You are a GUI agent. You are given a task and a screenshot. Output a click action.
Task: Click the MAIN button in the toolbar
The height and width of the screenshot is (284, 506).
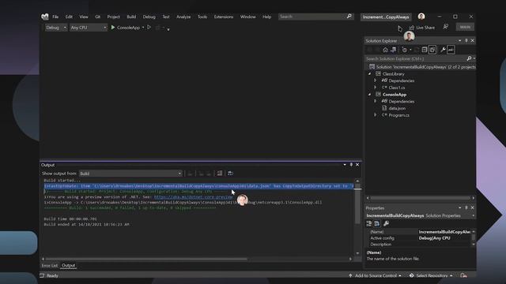pyautogui.click(x=465, y=27)
